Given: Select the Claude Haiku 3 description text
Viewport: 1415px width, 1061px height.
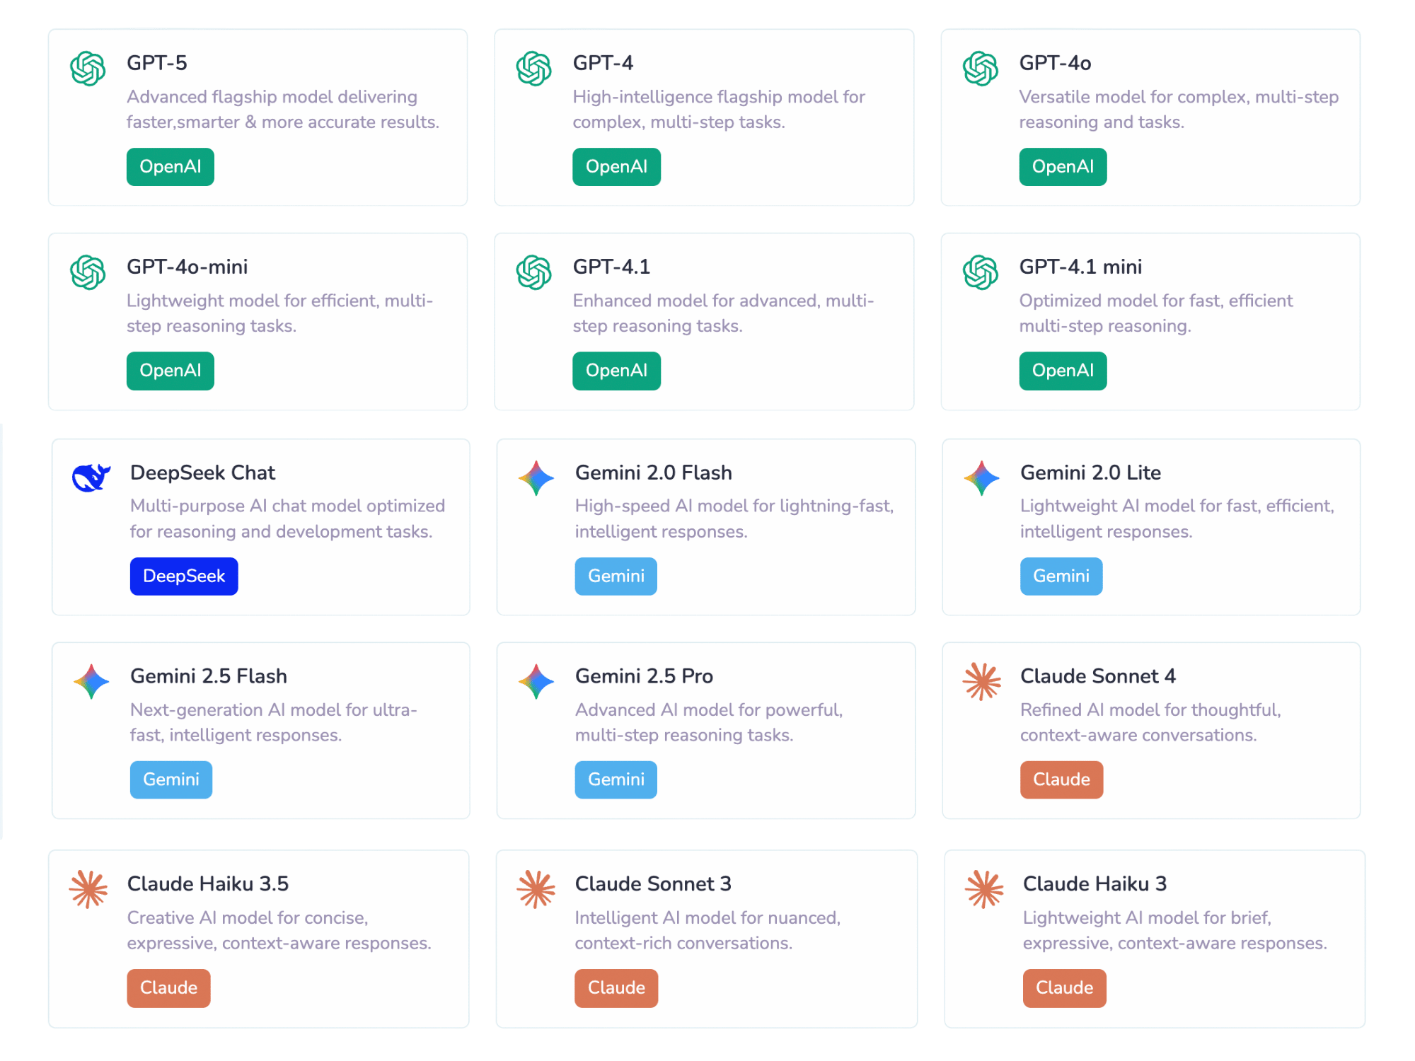Looking at the screenshot, I should click(1174, 930).
